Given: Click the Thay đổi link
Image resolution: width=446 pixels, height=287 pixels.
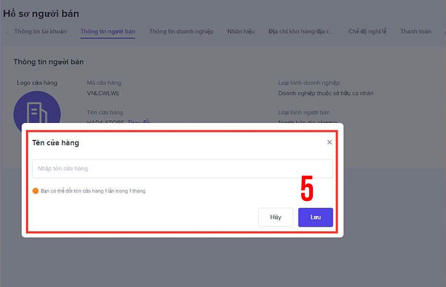Looking at the screenshot, I should coord(139,121).
